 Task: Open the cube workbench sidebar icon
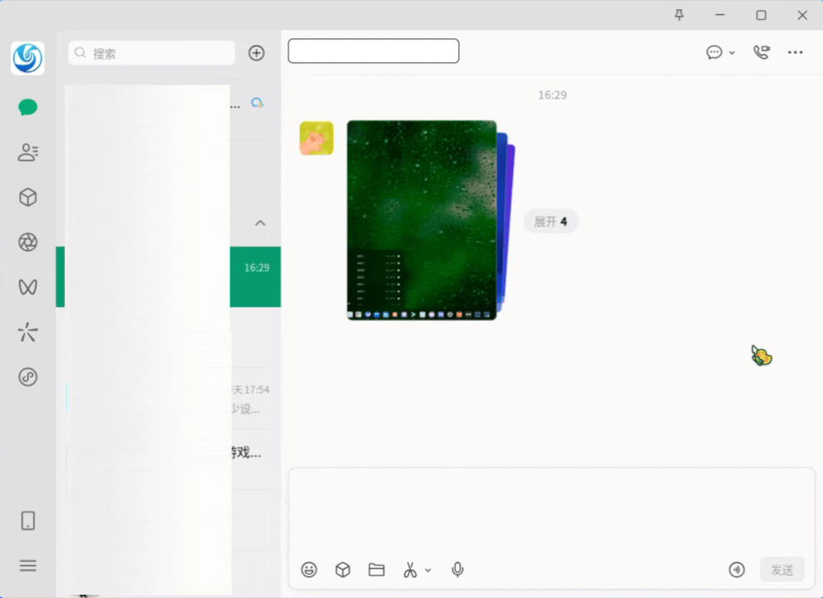[27, 197]
